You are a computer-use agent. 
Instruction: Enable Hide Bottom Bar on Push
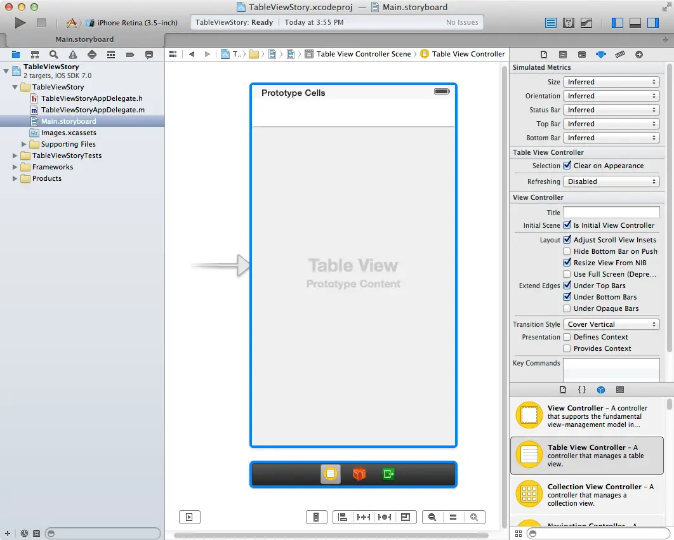(567, 251)
